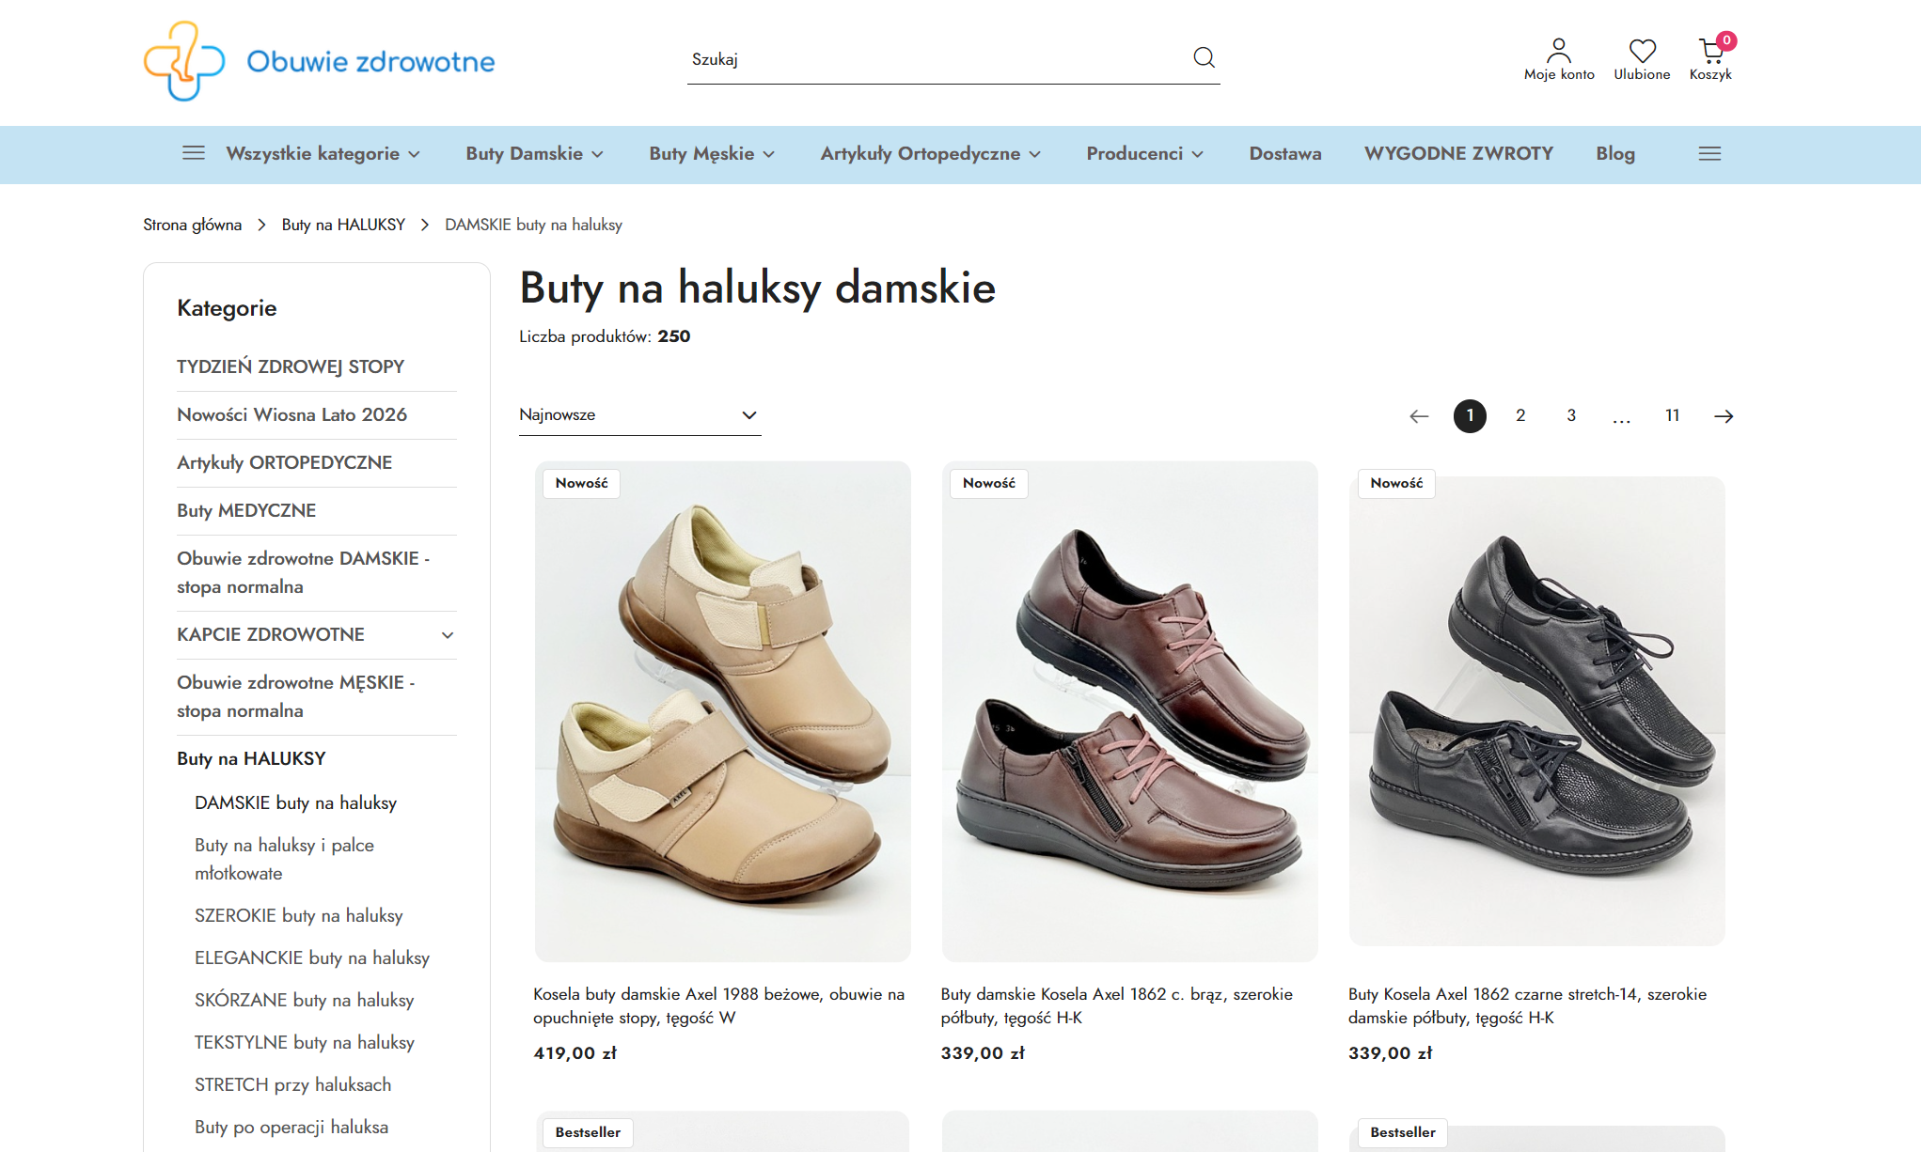Screen dimensions: 1921x1152
Task: Go to Strona główna breadcrumb link
Action: (x=192, y=225)
